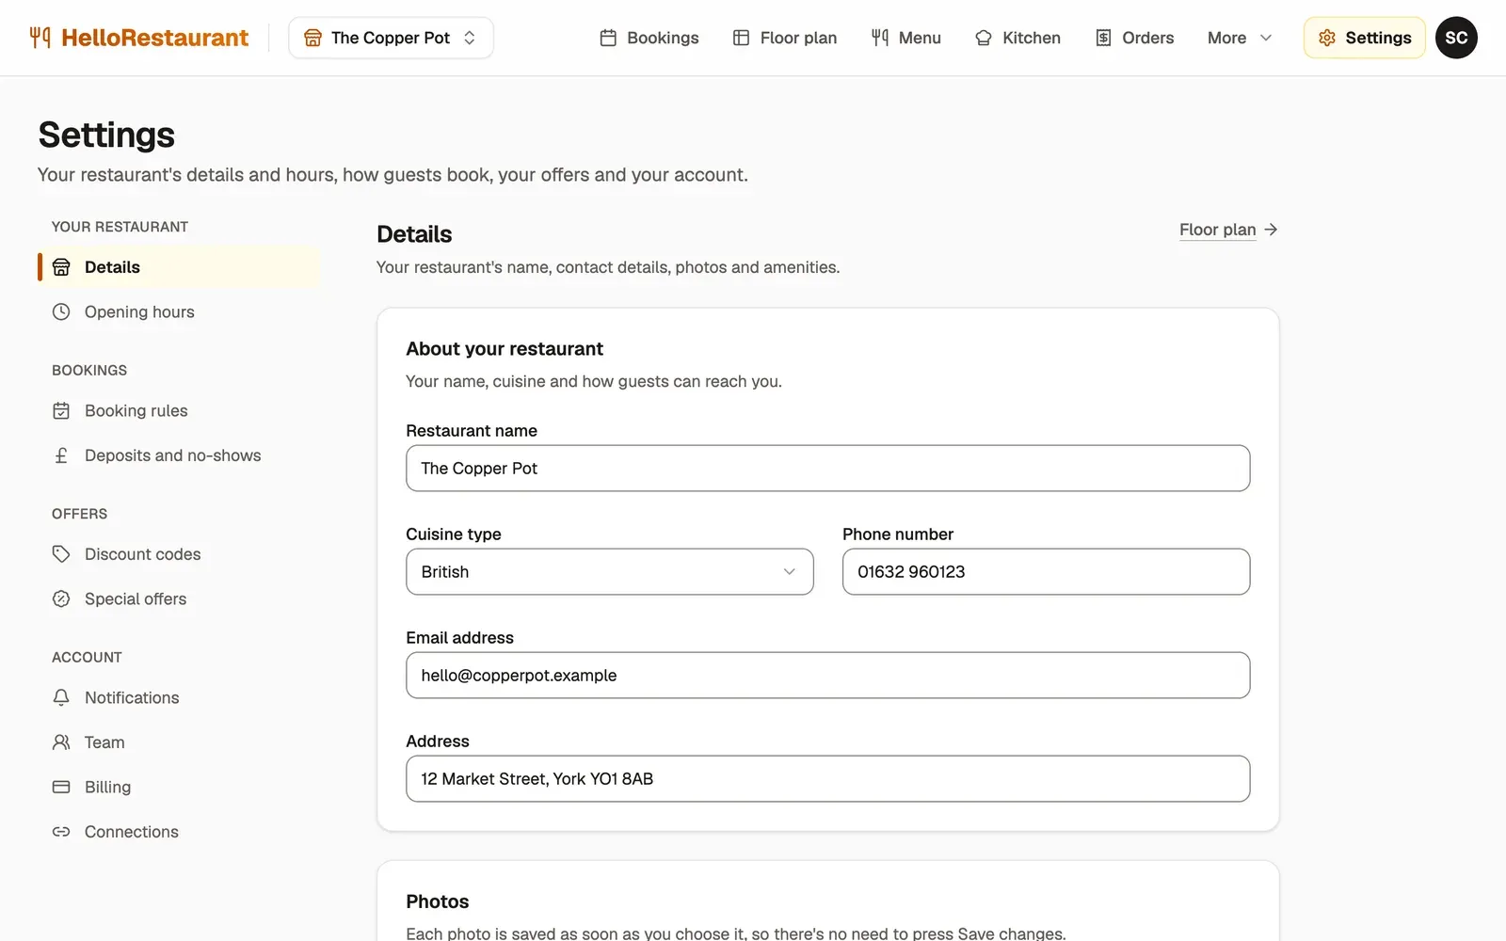This screenshot has width=1506, height=941.
Task: Go to the Menu nav item
Action: [x=905, y=38]
